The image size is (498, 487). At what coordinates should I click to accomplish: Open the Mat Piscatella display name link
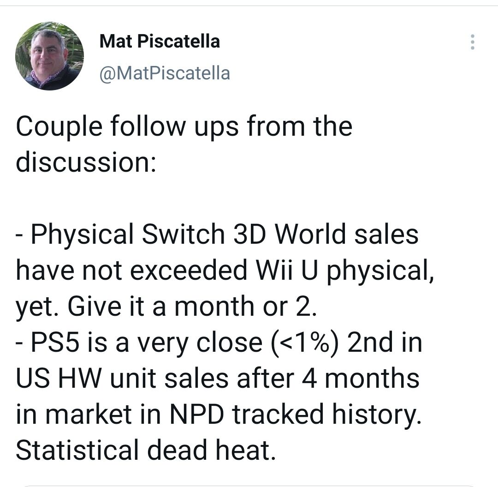160,41
